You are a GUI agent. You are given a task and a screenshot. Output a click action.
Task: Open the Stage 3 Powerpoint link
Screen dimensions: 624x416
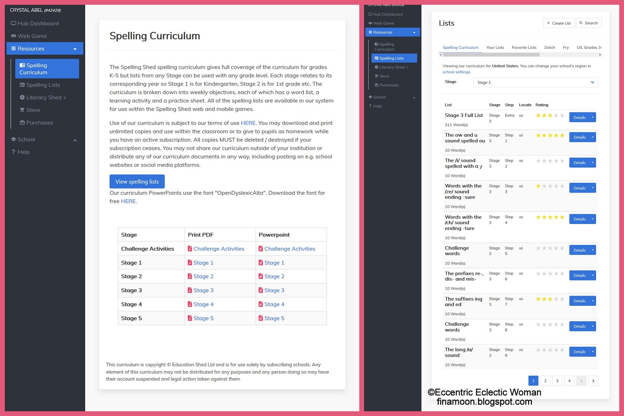pos(274,290)
